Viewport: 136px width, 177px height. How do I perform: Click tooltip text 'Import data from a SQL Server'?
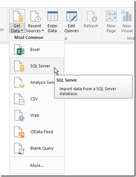88,89
